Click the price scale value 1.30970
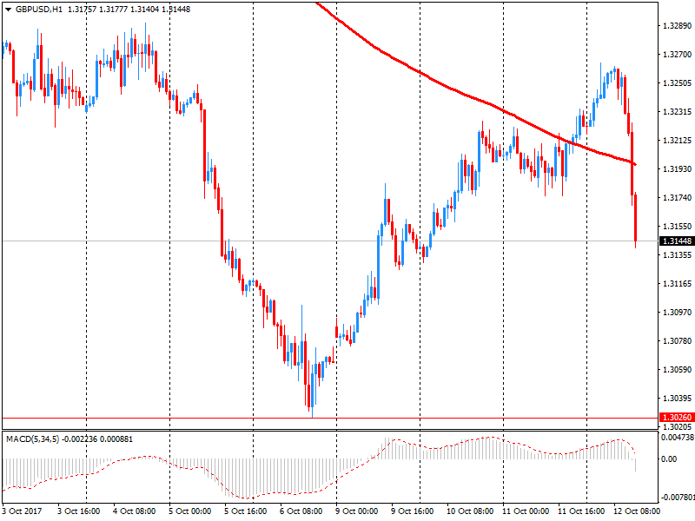Viewport: 695px width, 521px height. click(x=677, y=313)
